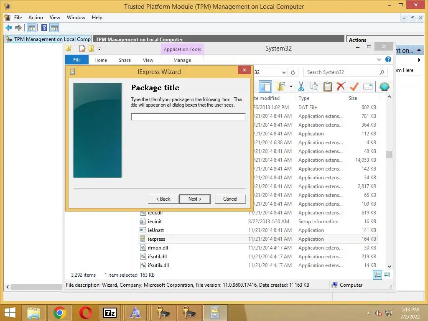Viewport: 428px width, 321px height.
Task: Open the Window menu
Action: 76,18
